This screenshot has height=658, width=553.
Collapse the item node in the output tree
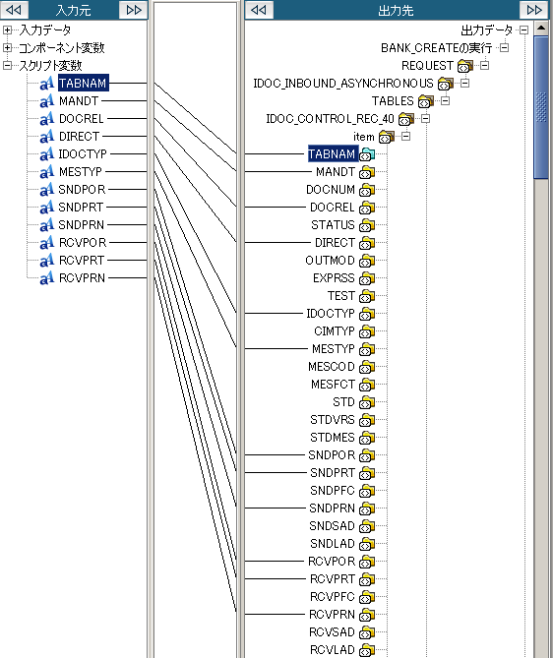pyautogui.click(x=405, y=137)
